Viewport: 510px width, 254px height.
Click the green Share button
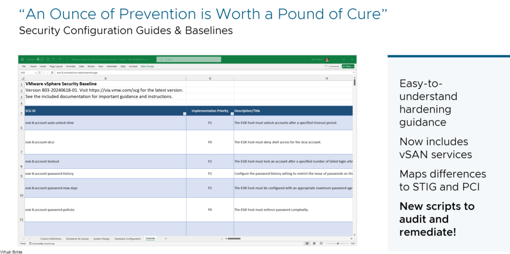[x=348, y=66]
